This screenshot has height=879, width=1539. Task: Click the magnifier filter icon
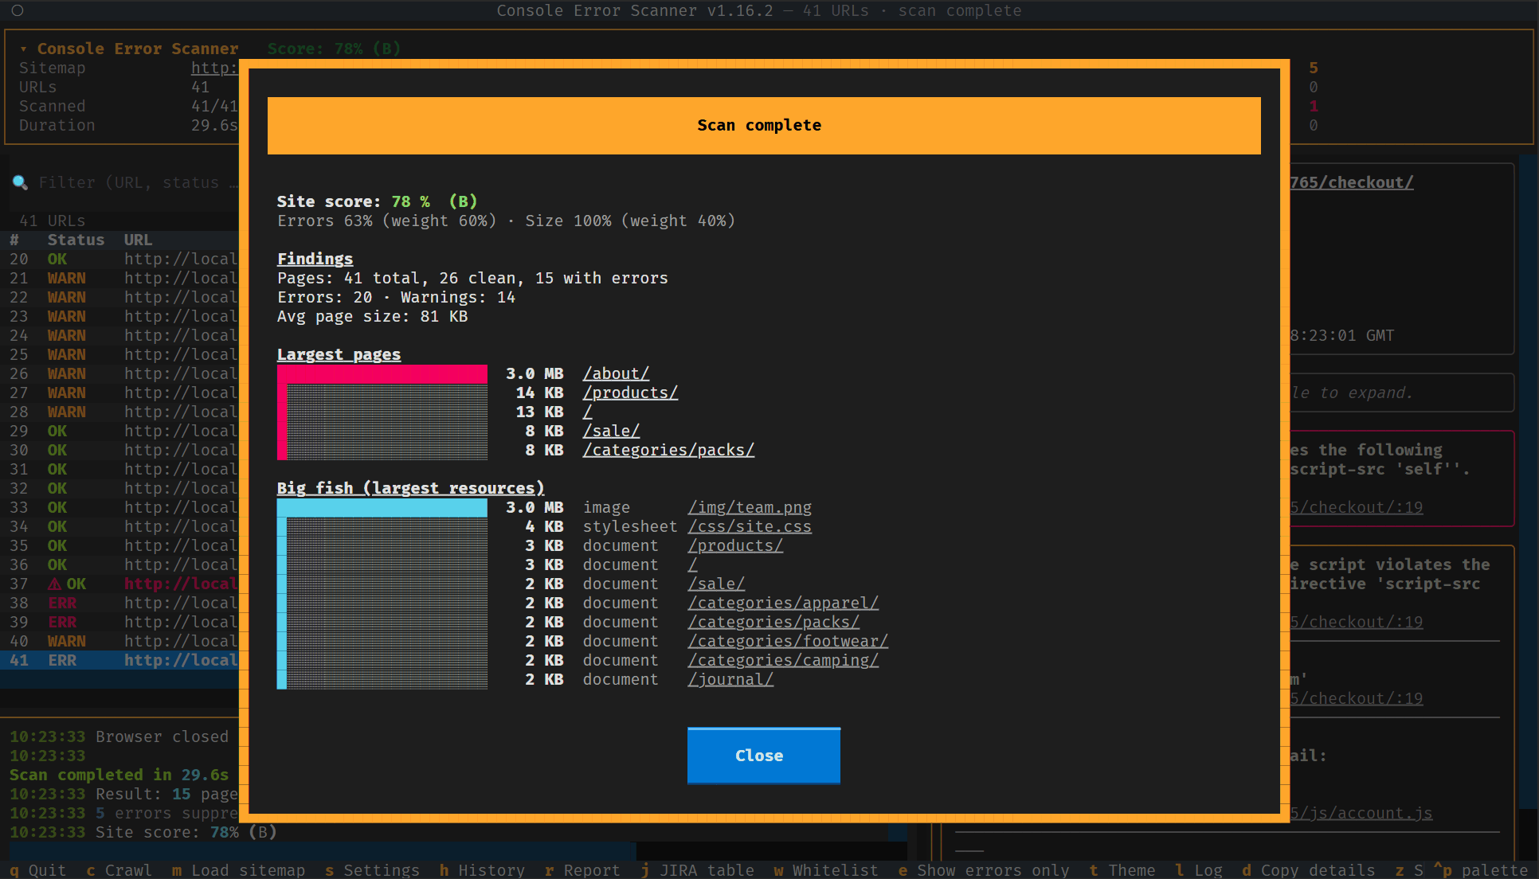coord(20,182)
